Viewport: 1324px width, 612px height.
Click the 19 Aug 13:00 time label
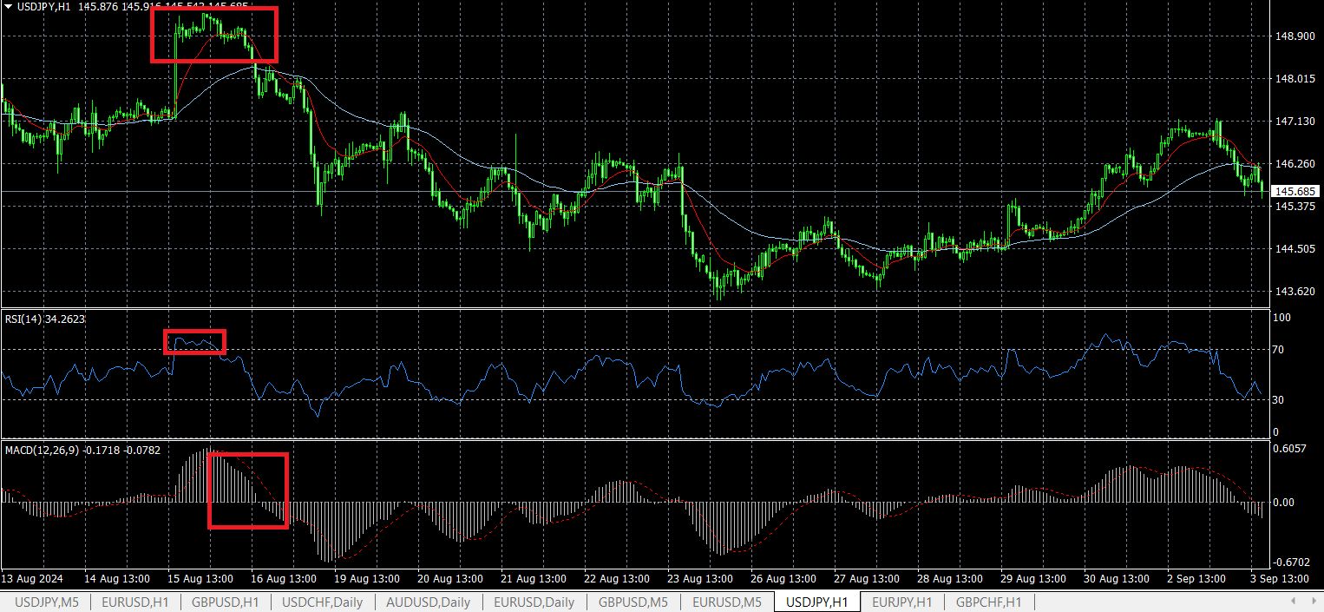367,579
